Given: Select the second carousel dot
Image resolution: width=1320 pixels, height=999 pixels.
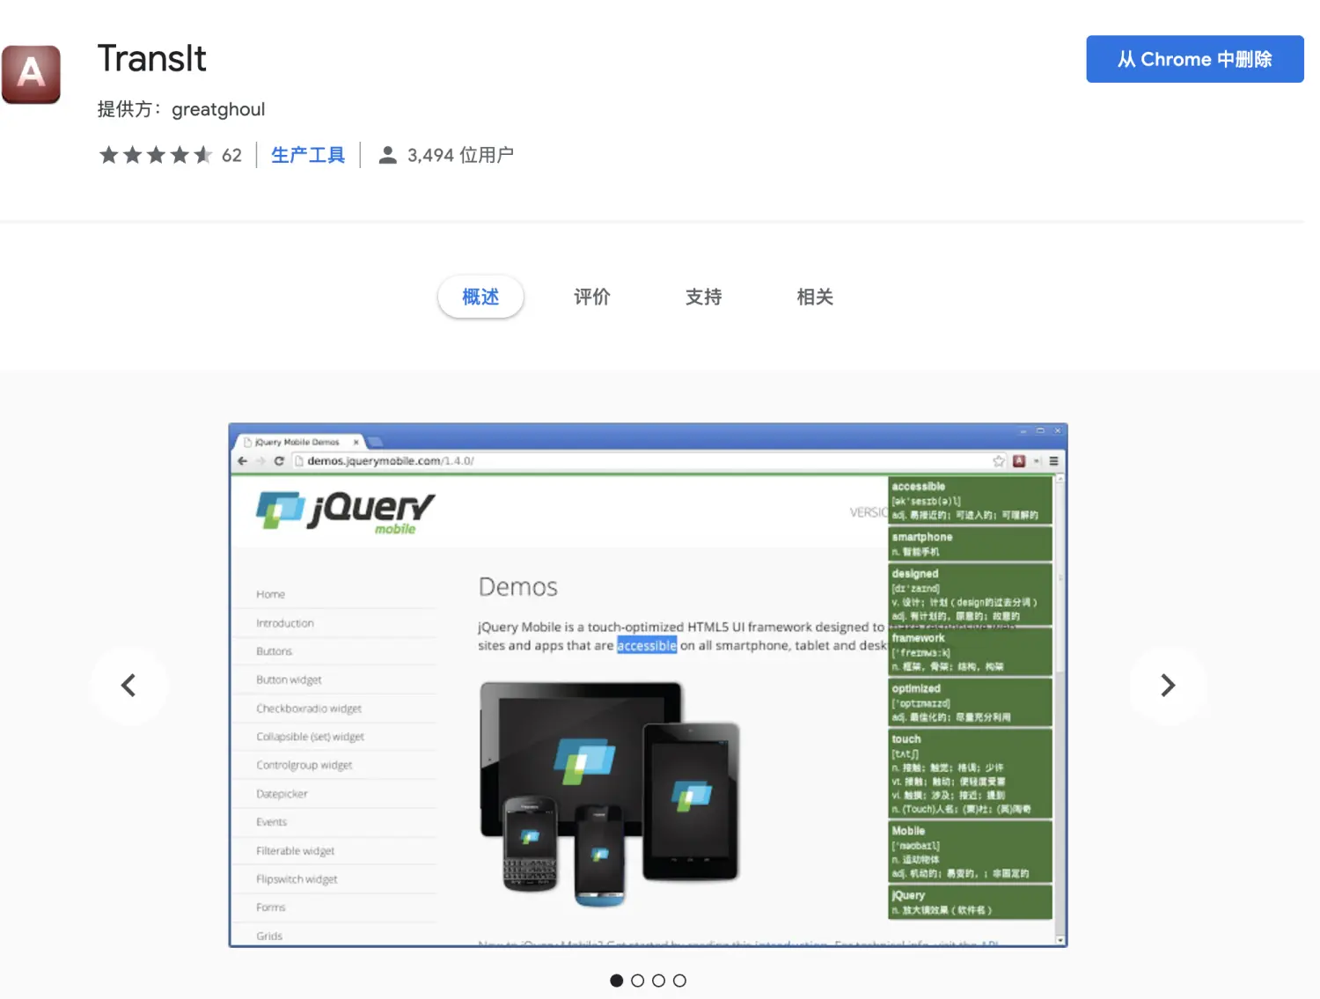Looking at the screenshot, I should pyautogui.click(x=637, y=981).
